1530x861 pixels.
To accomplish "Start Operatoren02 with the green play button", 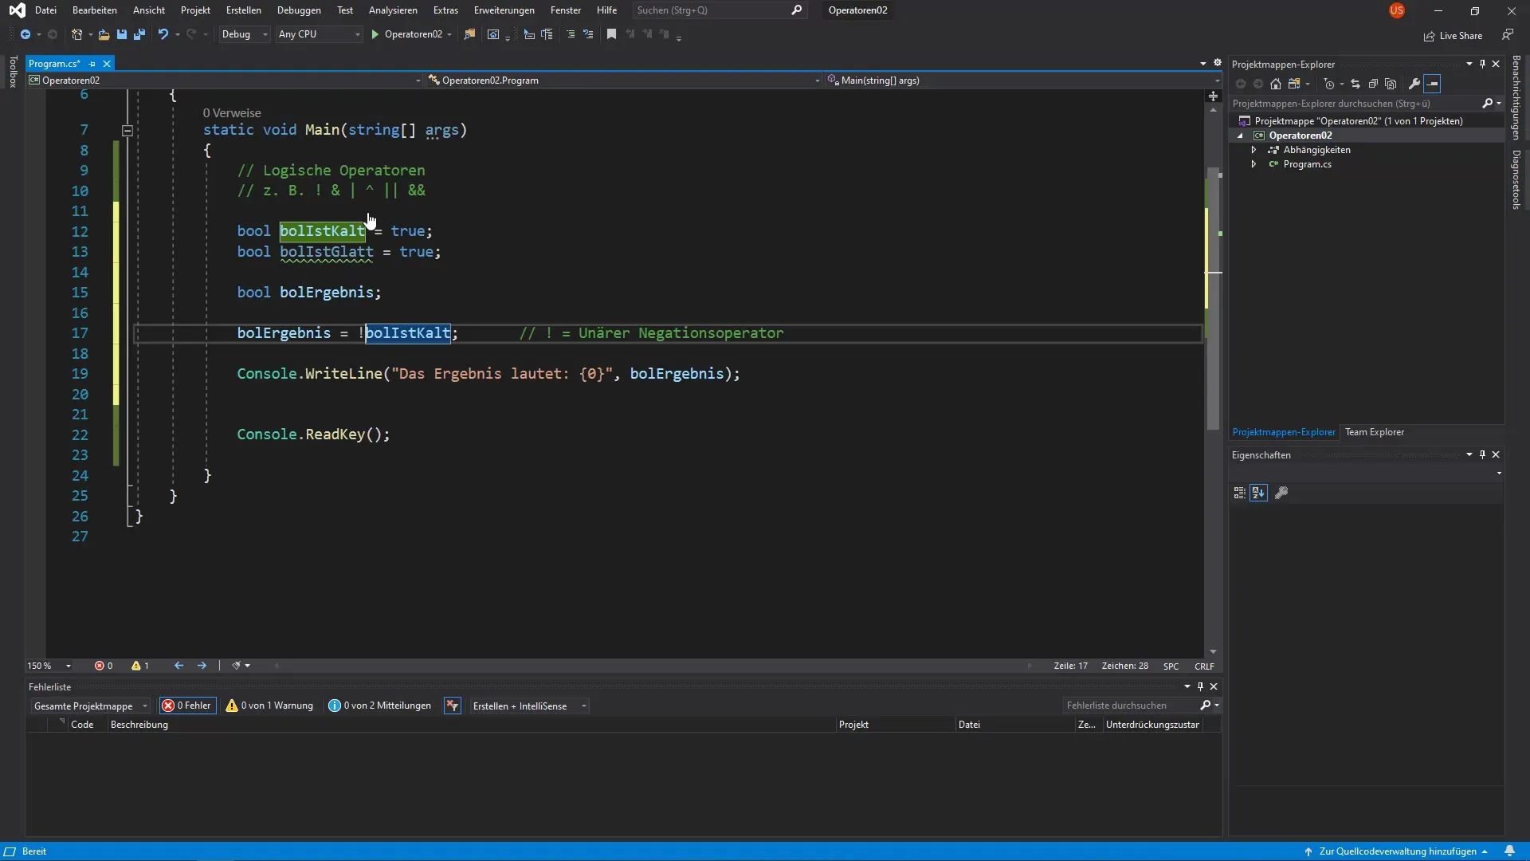I will coord(375,34).
